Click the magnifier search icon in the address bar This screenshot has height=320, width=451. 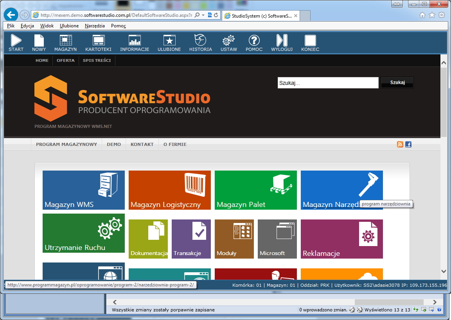coord(197,15)
